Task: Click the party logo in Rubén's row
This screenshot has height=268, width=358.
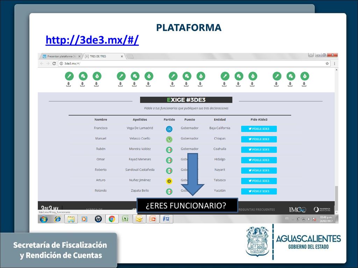Action: (169, 150)
